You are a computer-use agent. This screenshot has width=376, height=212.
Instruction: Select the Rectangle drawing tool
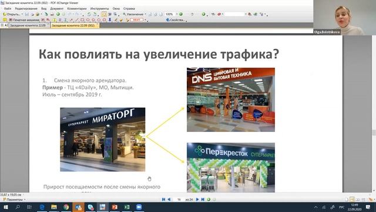click(x=82, y=19)
